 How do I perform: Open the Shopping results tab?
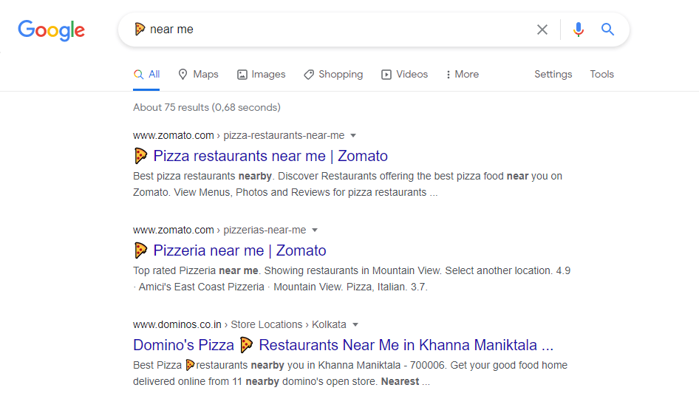point(333,74)
